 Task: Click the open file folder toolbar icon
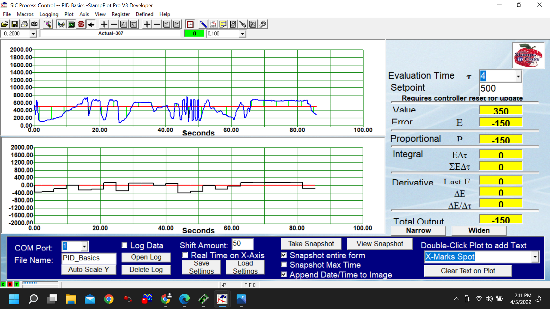(5, 24)
